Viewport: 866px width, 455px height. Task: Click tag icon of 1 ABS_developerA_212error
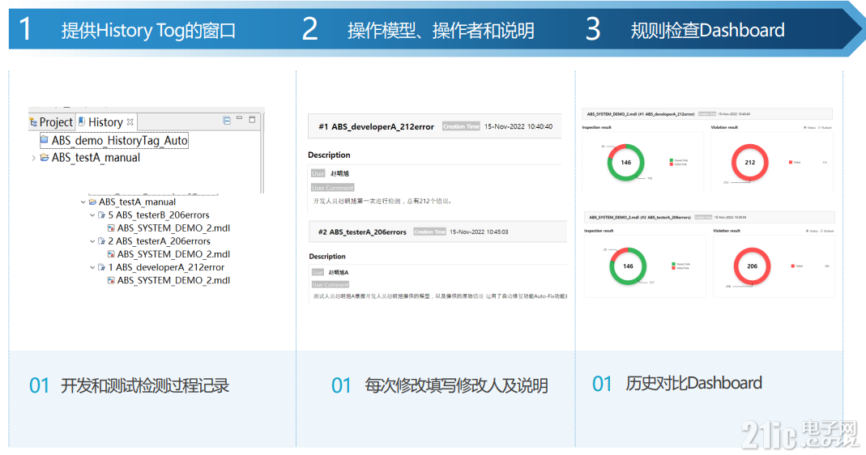(101, 267)
